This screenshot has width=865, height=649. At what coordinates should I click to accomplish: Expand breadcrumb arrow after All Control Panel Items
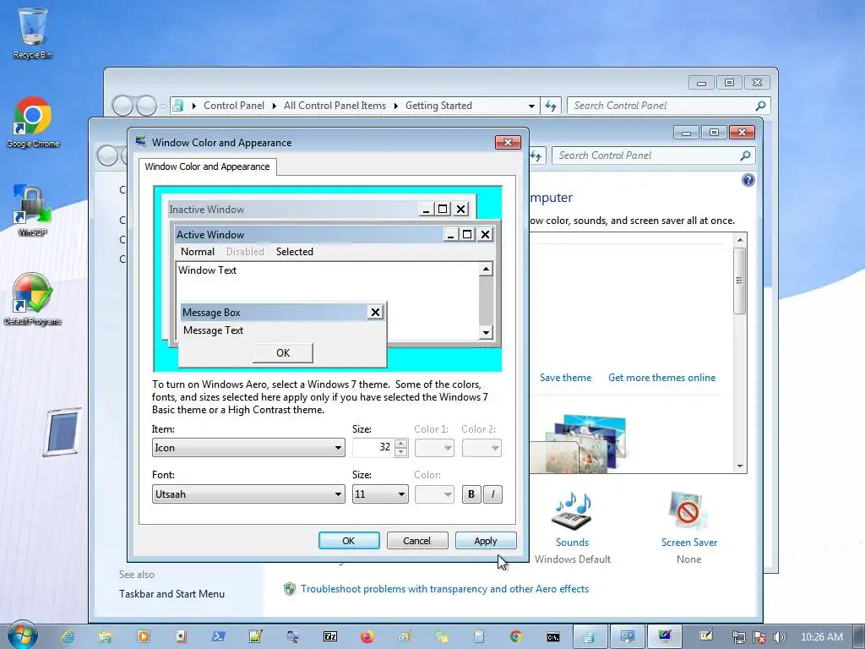click(395, 106)
